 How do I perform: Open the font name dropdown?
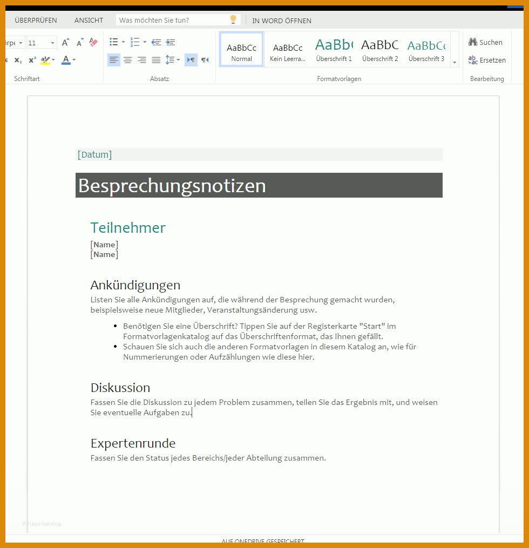tap(21, 43)
